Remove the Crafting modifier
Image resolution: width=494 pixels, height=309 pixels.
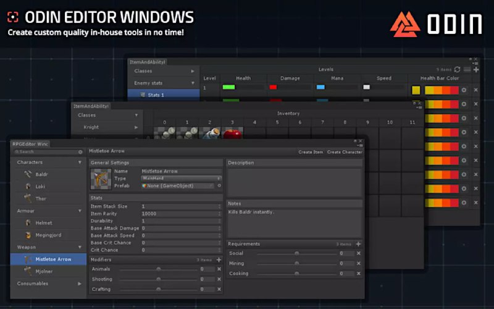click(x=219, y=289)
